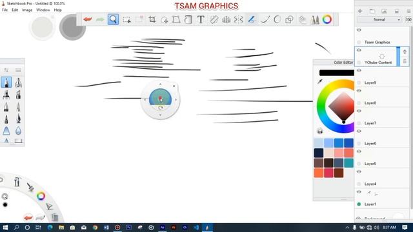The height and width of the screenshot is (232, 413).
Task: Click the layer opacity value field
Action: pos(408,20)
